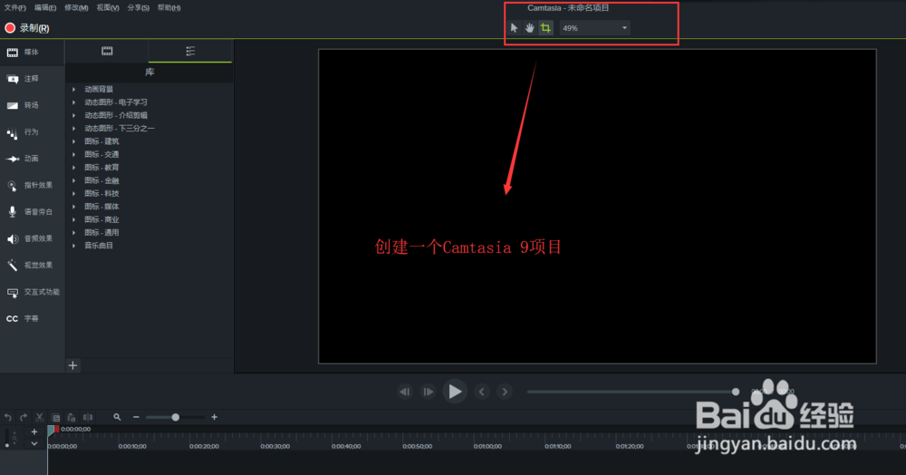This screenshot has height=475, width=906.
Task: Select the arrow edit mode tool
Action: click(x=515, y=28)
